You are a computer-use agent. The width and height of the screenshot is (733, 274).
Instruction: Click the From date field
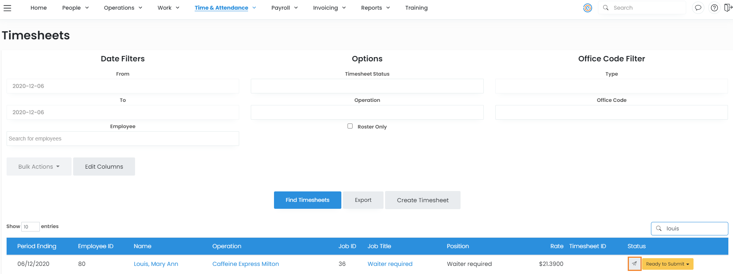coord(123,86)
